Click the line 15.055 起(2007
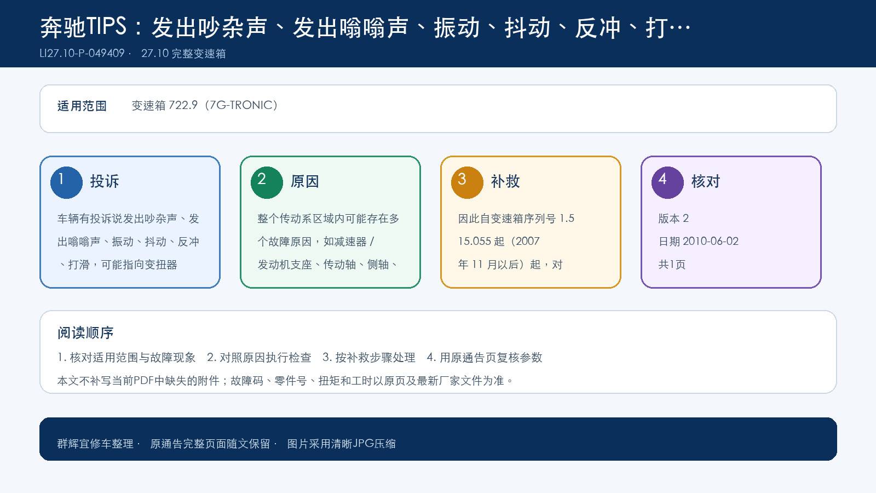The width and height of the screenshot is (876, 493). [499, 242]
